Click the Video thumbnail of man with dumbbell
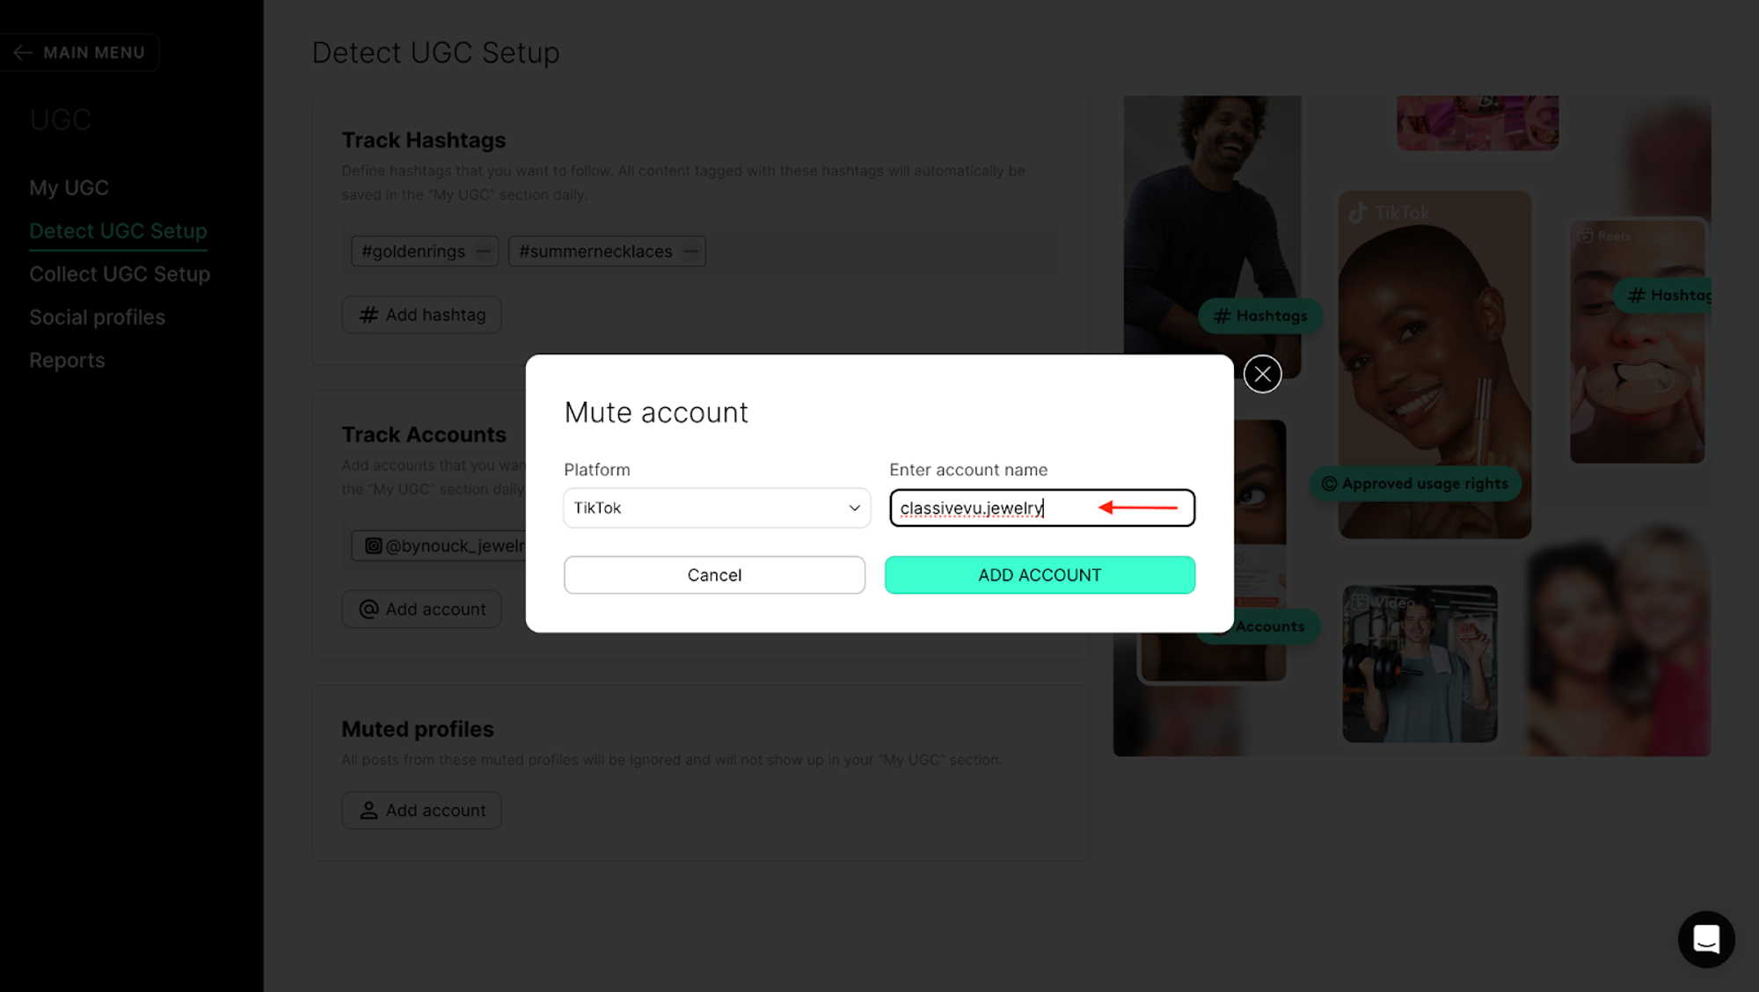The height and width of the screenshot is (992, 1759). [1420, 664]
